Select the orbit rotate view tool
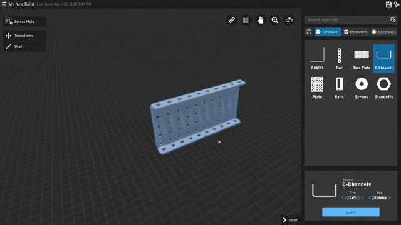The height and width of the screenshot is (225, 401). (289, 20)
